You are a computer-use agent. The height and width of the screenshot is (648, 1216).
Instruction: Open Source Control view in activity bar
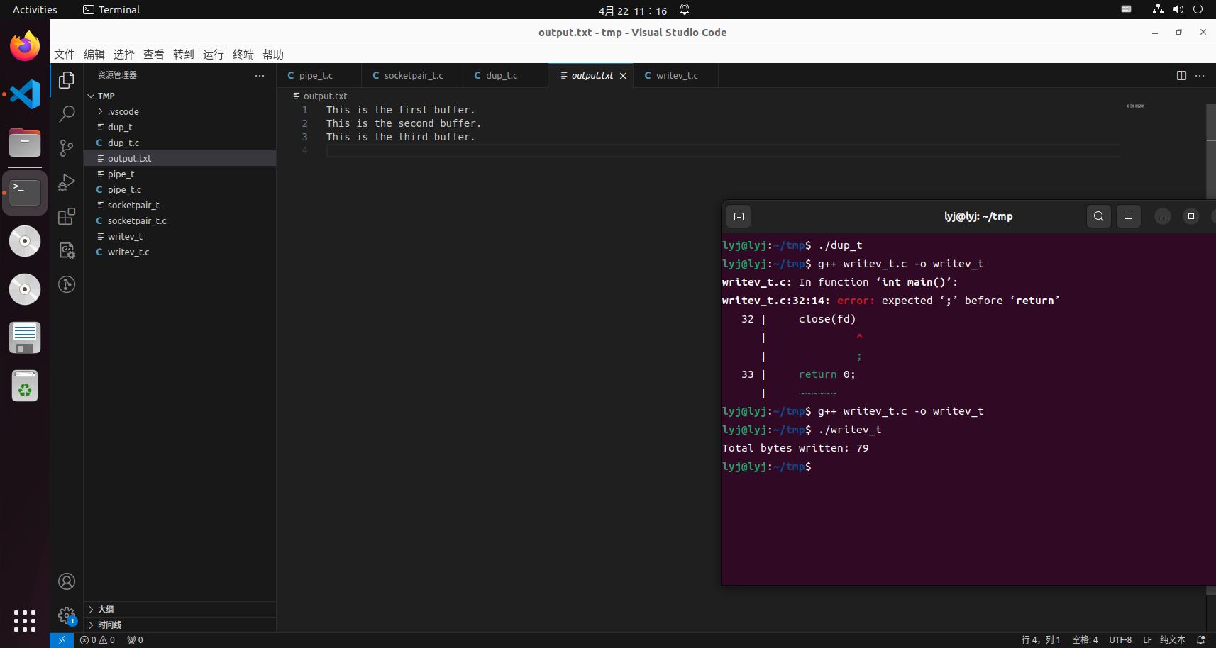[x=67, y=147]
